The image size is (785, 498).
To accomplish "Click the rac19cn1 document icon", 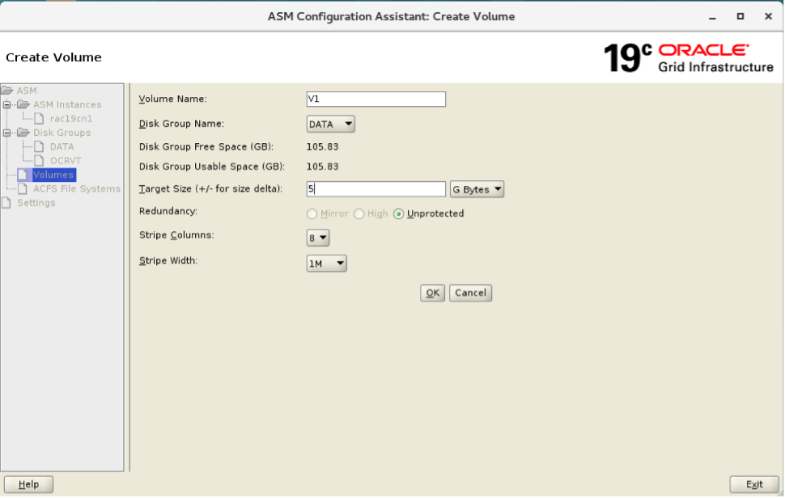I will click(39, 119).
